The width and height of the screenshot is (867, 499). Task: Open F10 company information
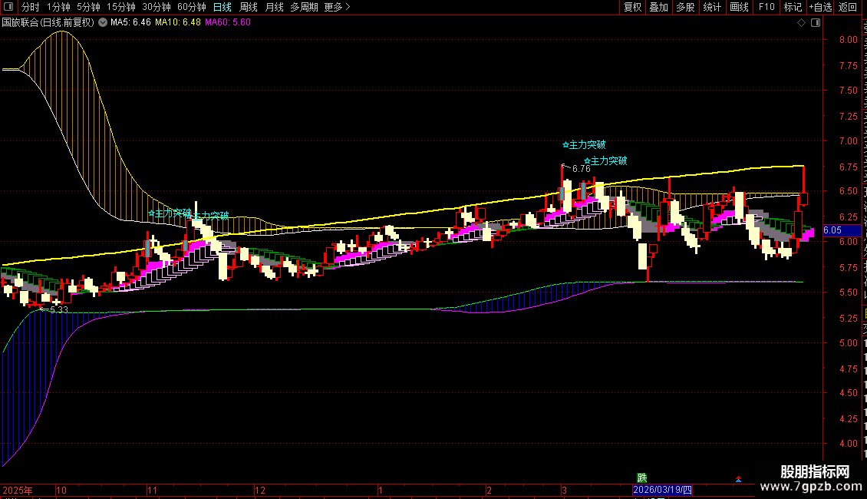(766, 7)
